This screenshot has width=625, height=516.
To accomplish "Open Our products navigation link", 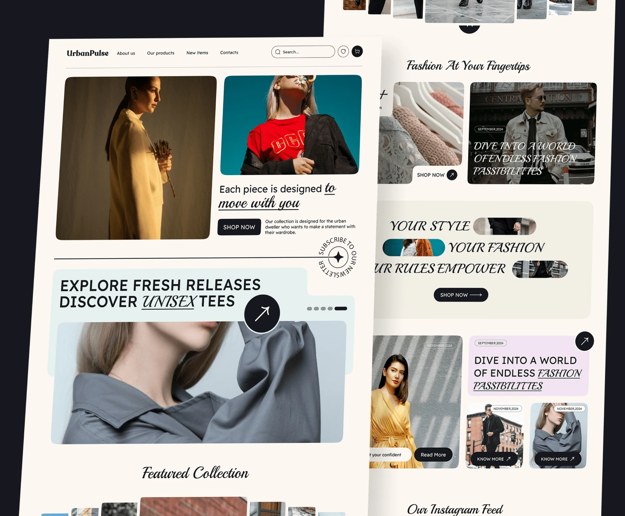I will 161,53.
